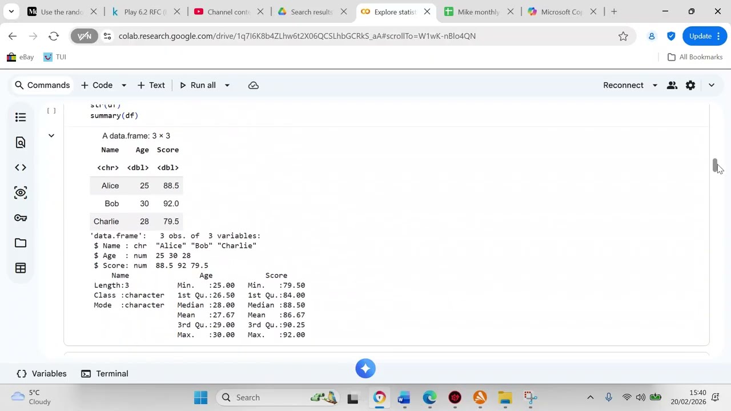The image size is (731, 411).
Task: Click Reconnect to runtime
Action: pyautogui.click(x=623, y=85)
